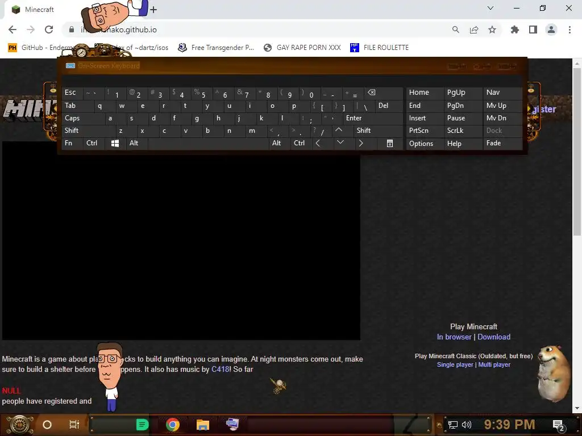Open the FILE ROULETTE bookmark
The image size is (582, 436).
(379, 48)
